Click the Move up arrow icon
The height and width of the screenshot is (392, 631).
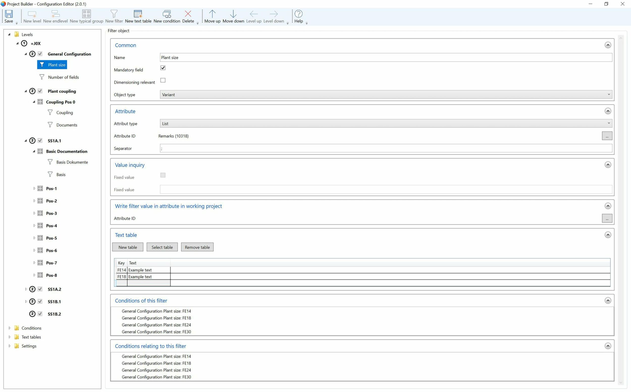tap(212, 14)
